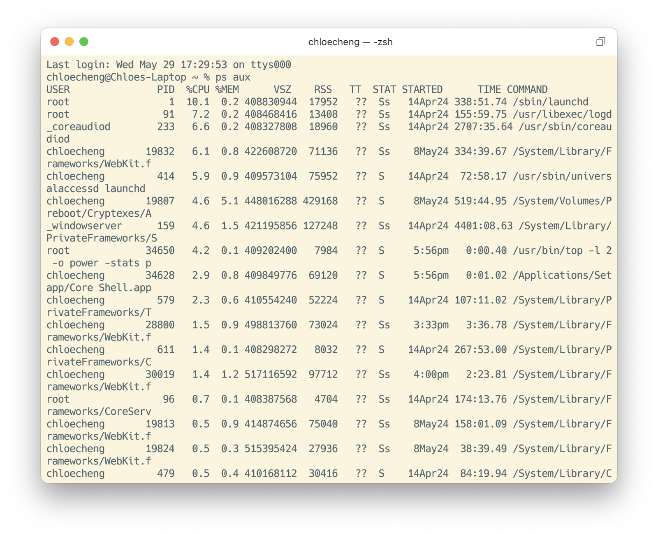Click the %CPU column header text

coord(197,89)
